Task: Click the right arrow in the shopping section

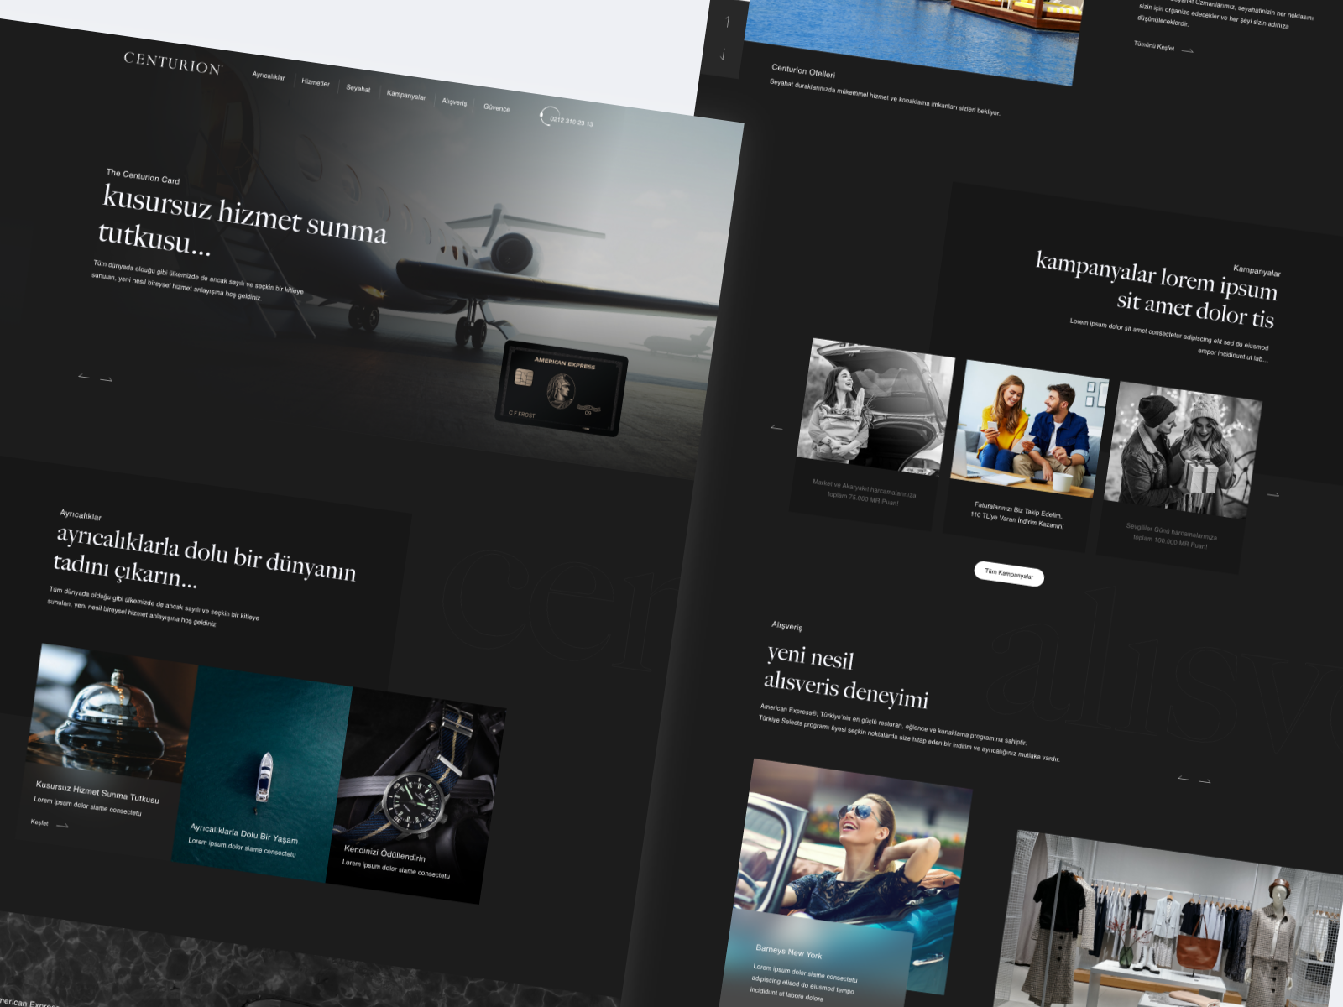Action: (x=1205, y=781)
